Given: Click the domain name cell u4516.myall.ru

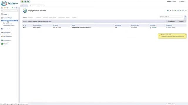Looking at the screenshot, I should click(x=37, y=27).
